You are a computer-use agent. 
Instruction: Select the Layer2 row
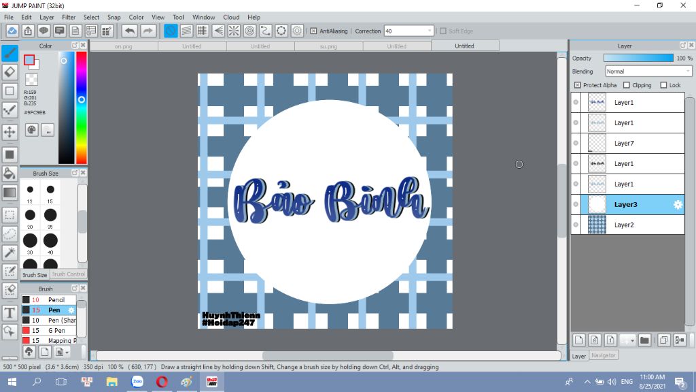click(627, 225)
